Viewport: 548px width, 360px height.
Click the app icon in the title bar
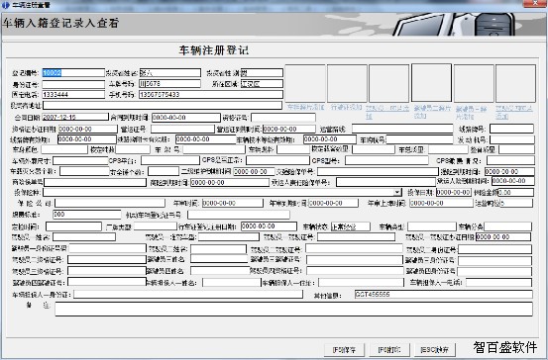coord(5,5)
